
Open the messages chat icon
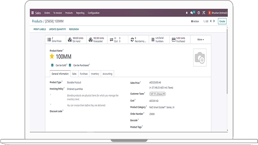pyautogui.click(x=192, y=13)
